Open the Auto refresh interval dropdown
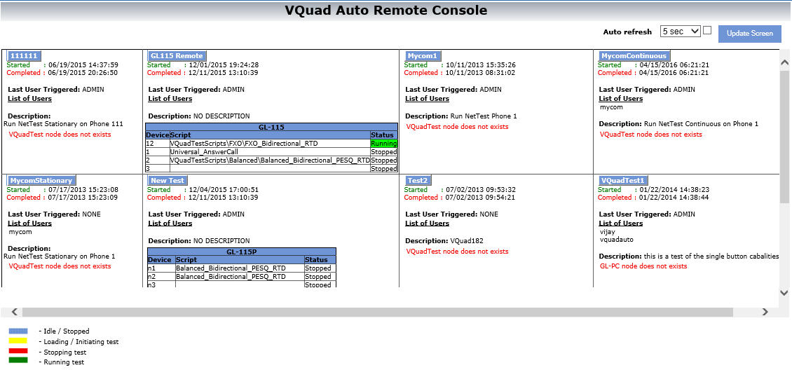The height and width of the screenshot is (370, 792). [680, 32]
